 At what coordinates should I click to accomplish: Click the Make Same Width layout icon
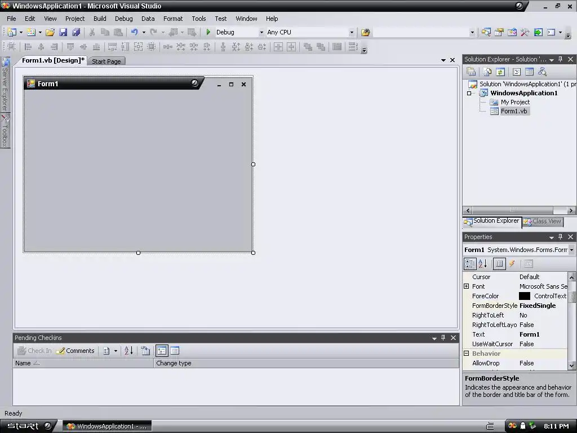[x=112, y=47]
